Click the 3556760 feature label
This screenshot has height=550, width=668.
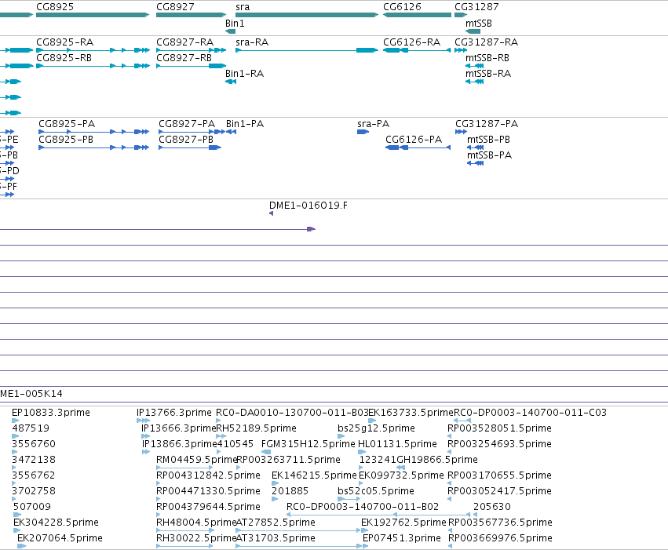point(34,444)
